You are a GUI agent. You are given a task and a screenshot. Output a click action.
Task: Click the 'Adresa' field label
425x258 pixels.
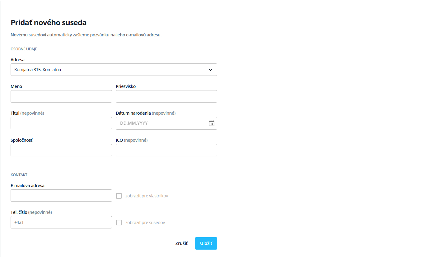(17, 60)
